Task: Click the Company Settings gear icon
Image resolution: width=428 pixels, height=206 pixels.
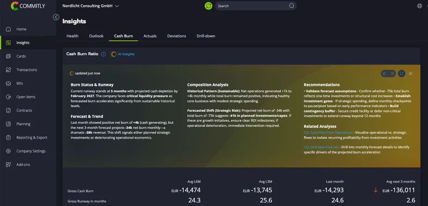Action: tap(8, 151)
